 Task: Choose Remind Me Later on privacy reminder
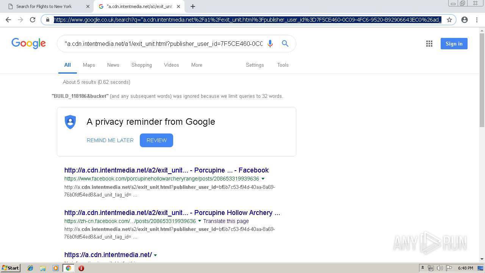(x=110, y=140)
